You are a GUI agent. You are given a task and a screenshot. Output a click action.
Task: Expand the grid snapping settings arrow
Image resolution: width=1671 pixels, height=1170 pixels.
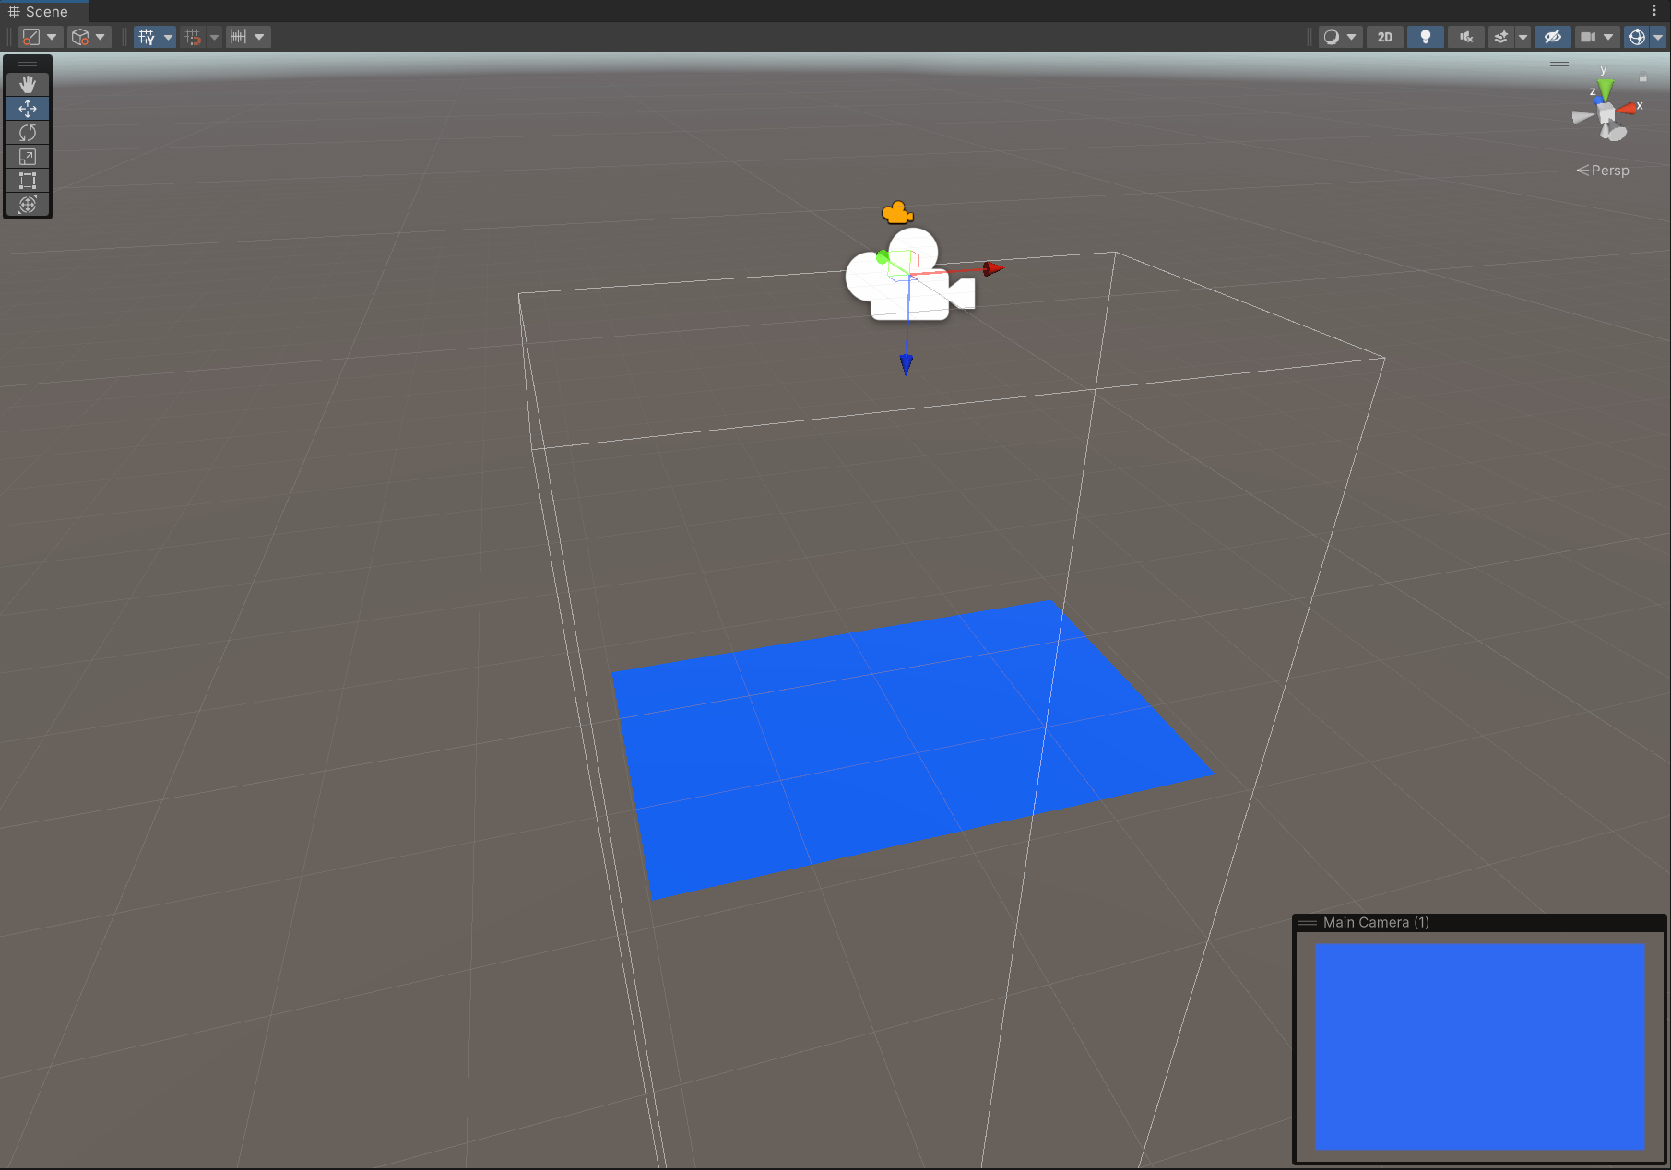point(214,37)
